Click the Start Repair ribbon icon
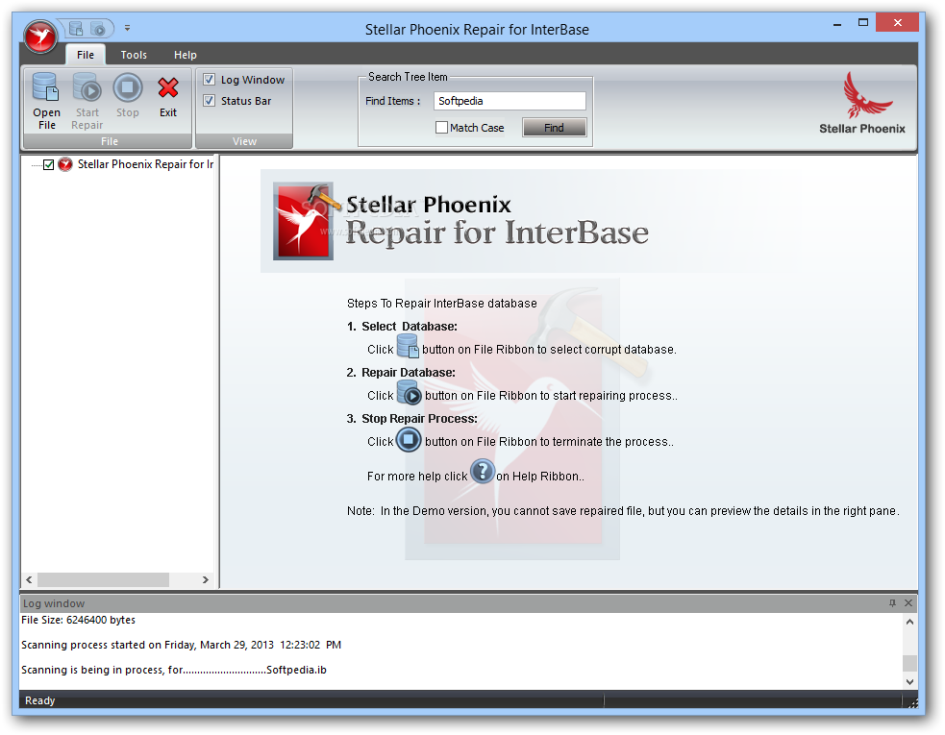Image resolution: width=945 pixels, height=735 pixels. (x=87, y=86)
